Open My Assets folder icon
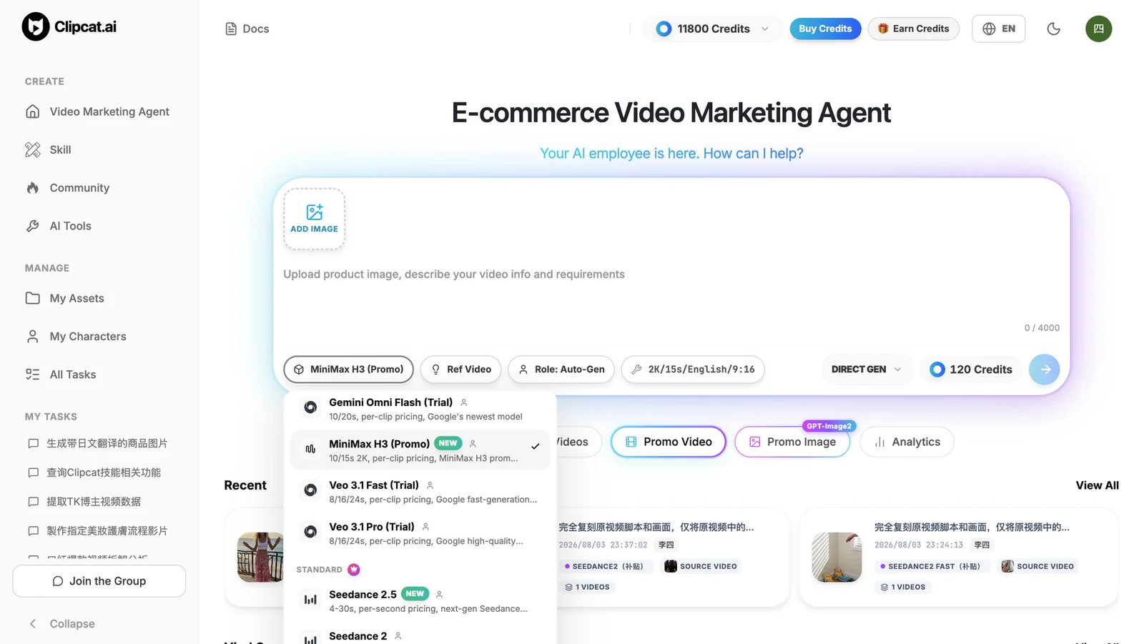Image resolution: width=1144 pixels, height=644 pixels. [x=32, y=298]
